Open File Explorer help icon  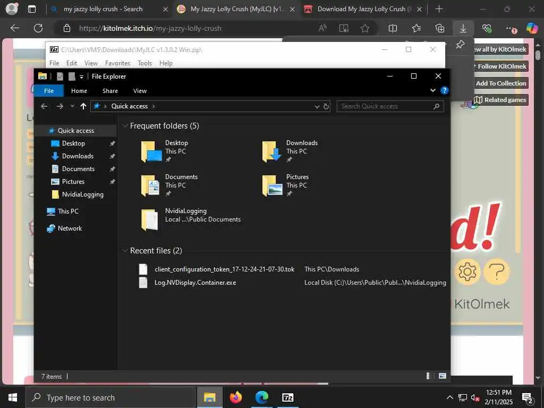pos(444,90)
